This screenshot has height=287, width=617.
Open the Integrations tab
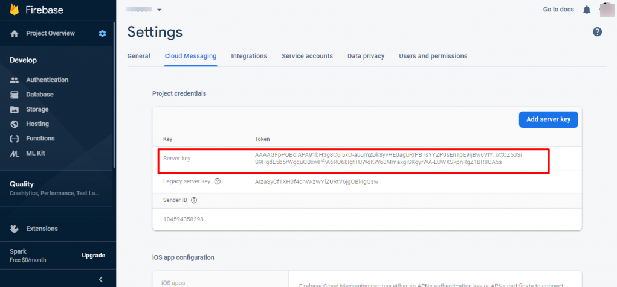click(249, 56)
